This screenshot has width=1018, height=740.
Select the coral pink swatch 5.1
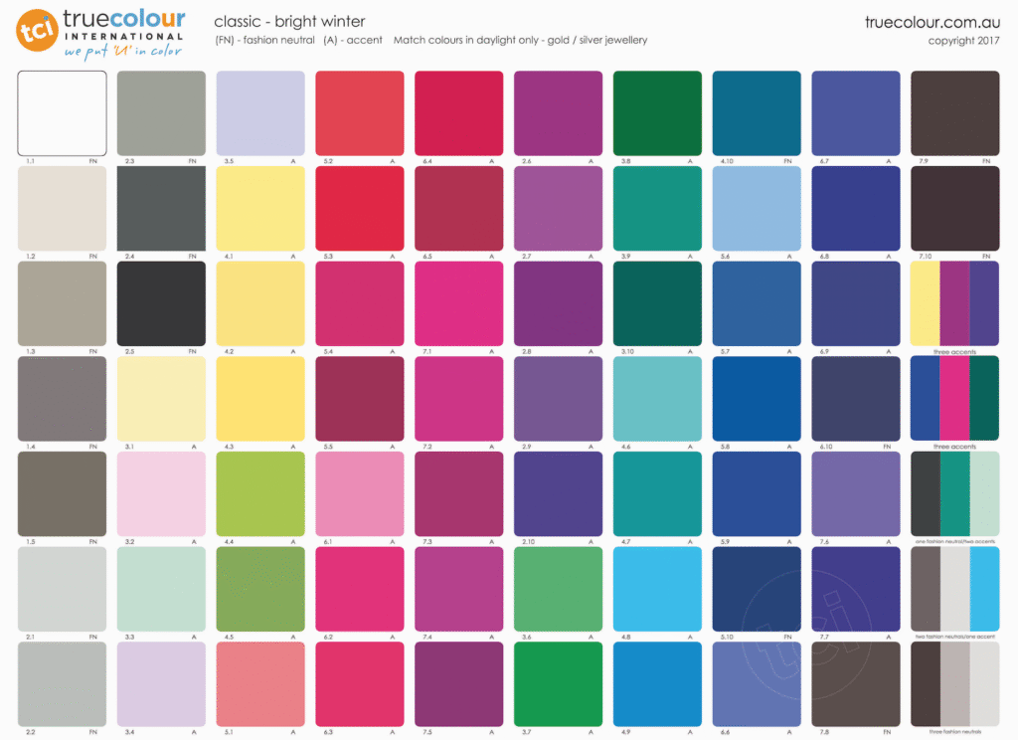pos(260,684)
